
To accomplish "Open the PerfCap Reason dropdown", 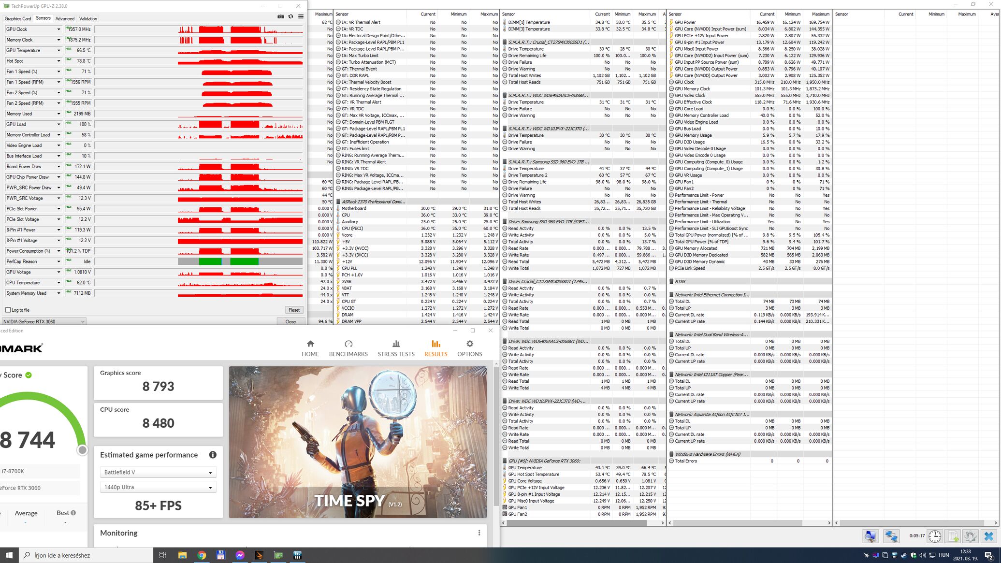I will click(x=58, y=261).
